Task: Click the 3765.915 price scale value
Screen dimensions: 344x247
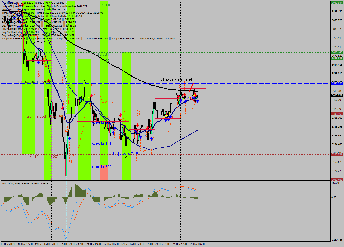Action: [x=337, y=38]
